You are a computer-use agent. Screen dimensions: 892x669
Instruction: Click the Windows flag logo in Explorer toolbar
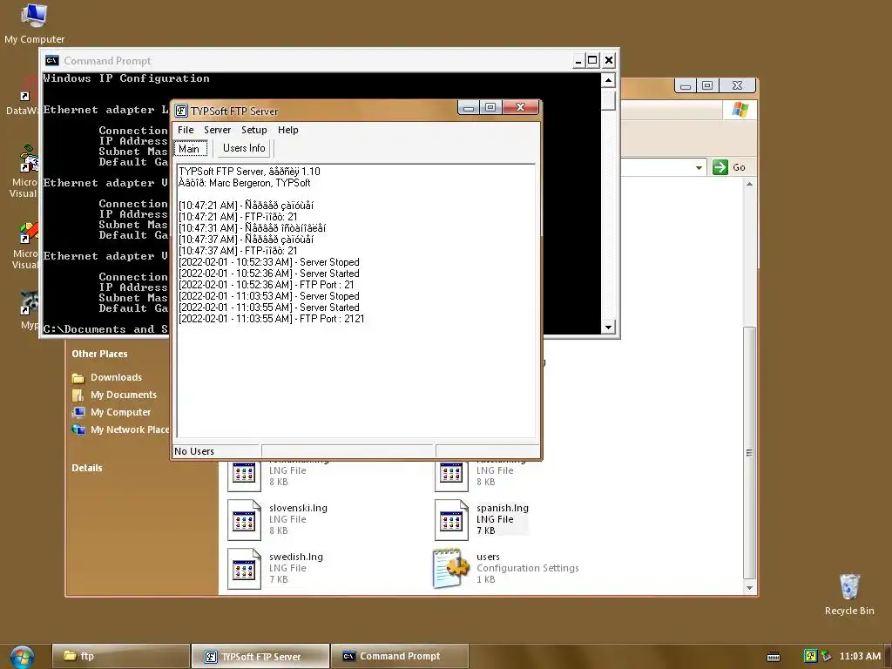(740, 110)
